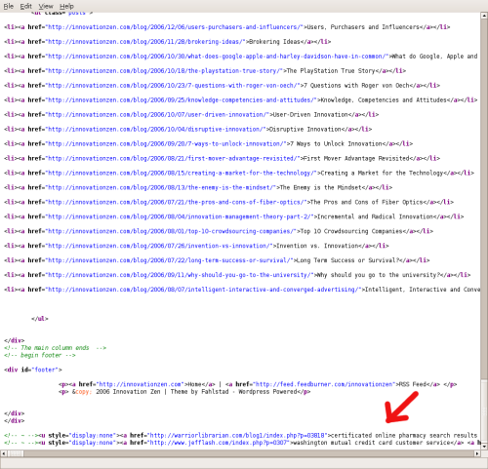Click the text 'Creating a Market for the Technology'
Viewport: 488px width, 469px height.
(x=382, y=174)
